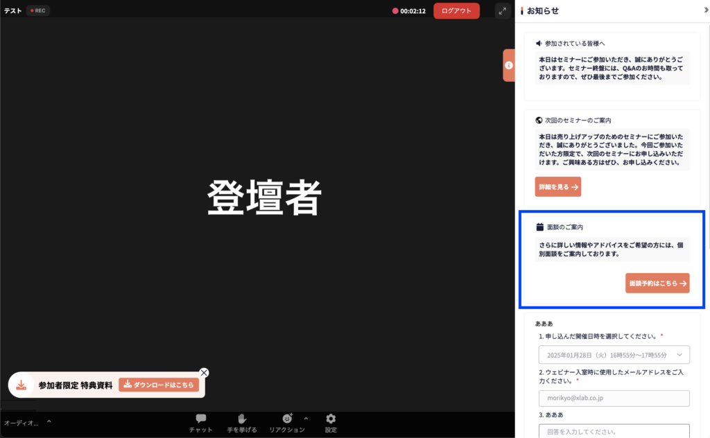
Task: Open the 開催日時 date selection dropdown
Action: pyautogui.click(x=614, y=355)
